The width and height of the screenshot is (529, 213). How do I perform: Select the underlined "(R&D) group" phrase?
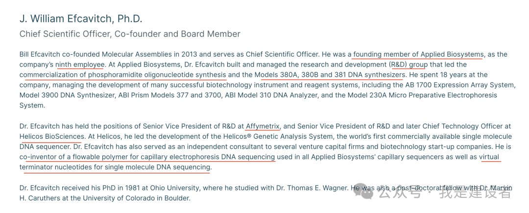(409, 64)
